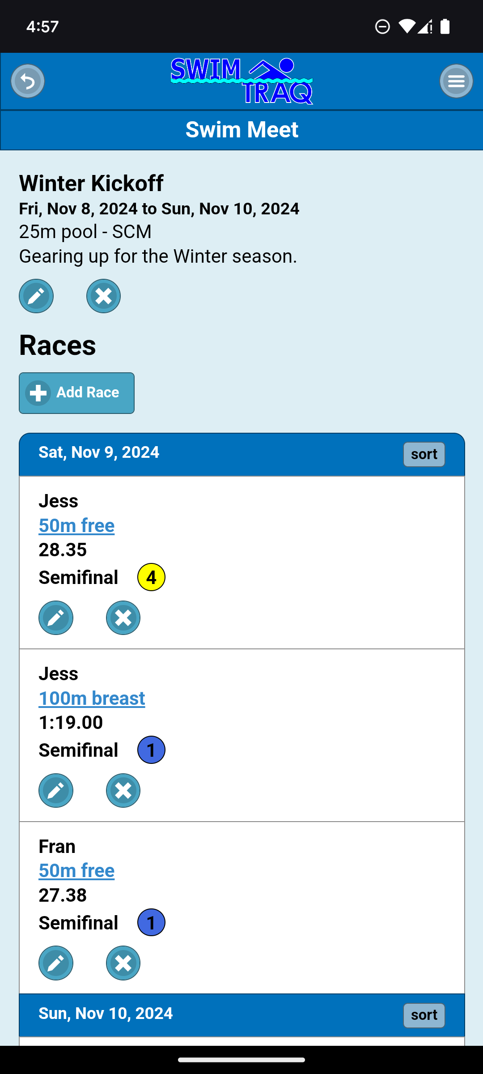Delete Jess's 50m free race
483x1074 pixels.
(123, 618)
